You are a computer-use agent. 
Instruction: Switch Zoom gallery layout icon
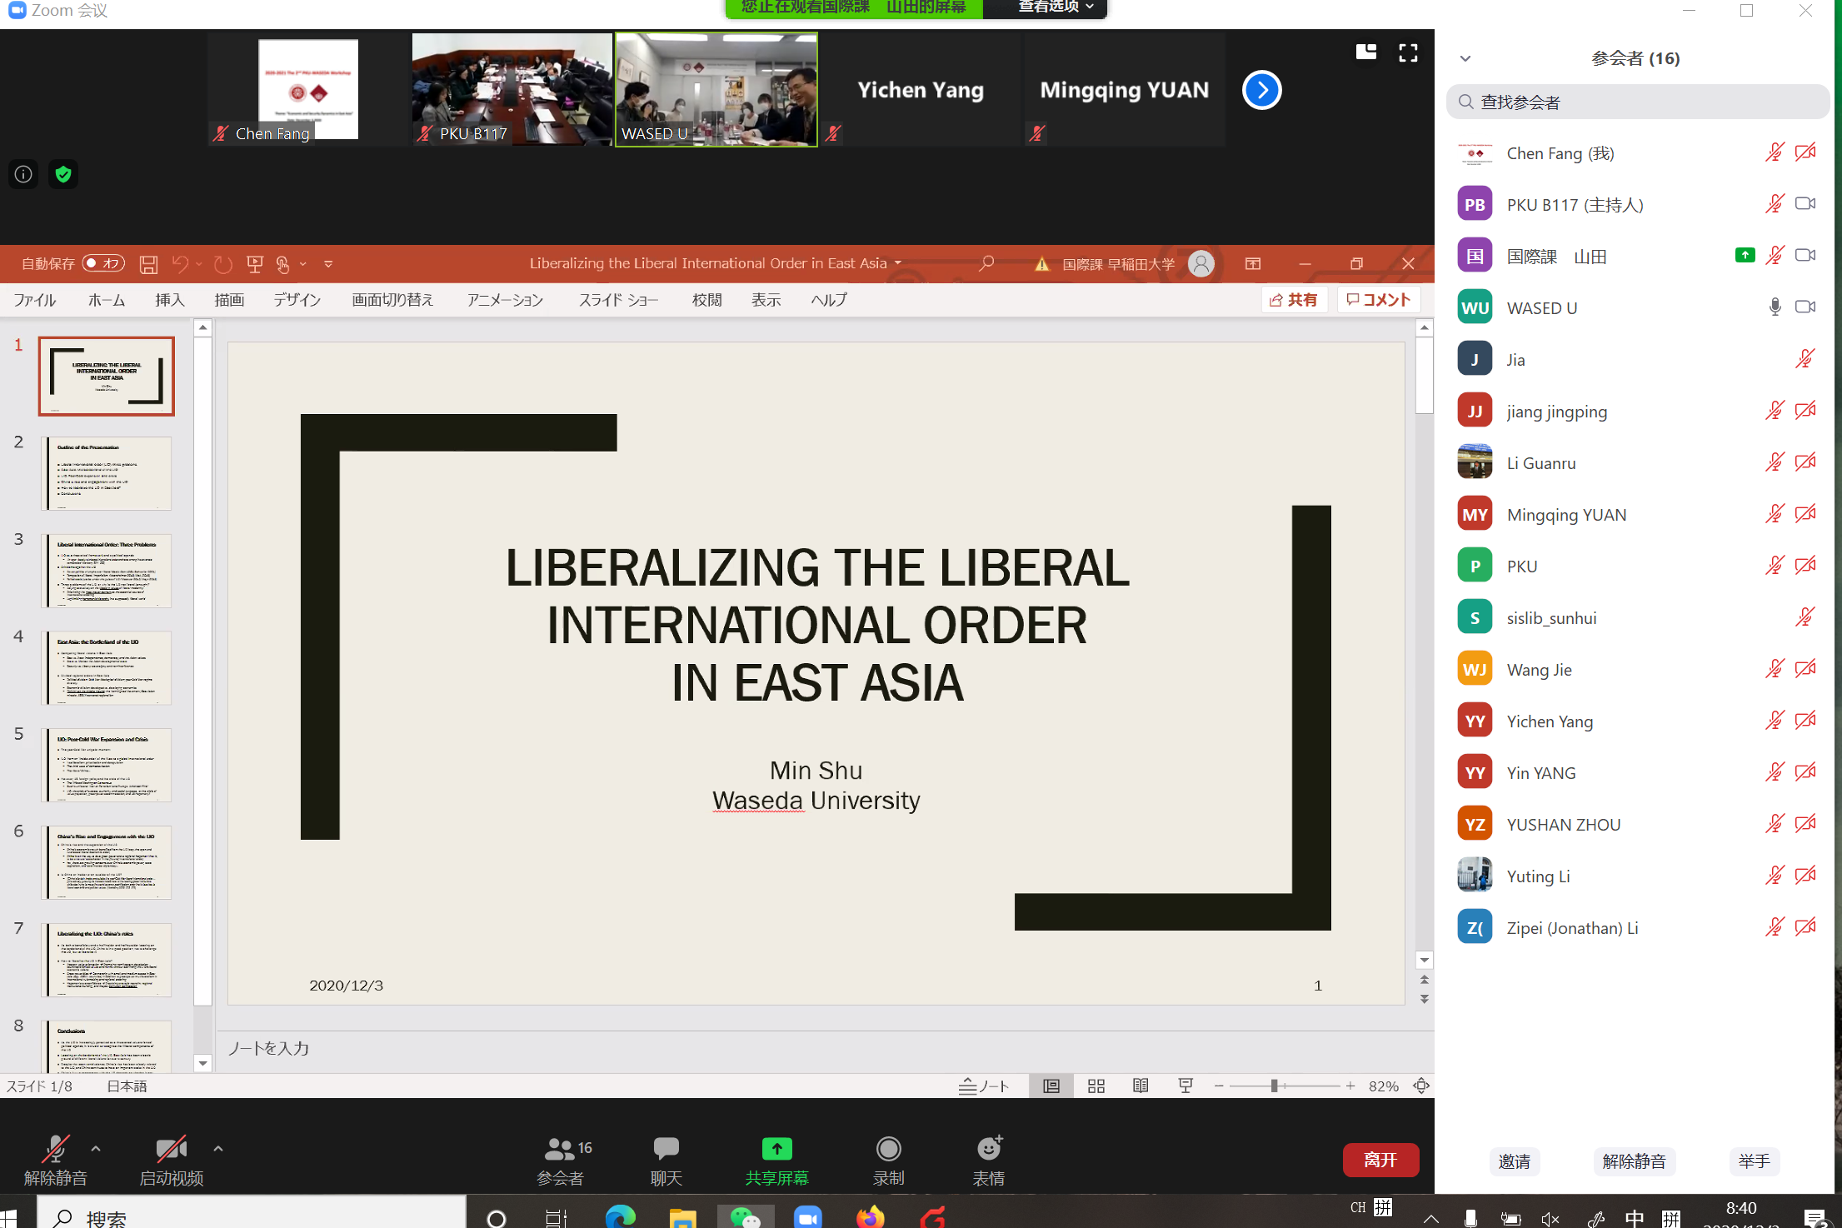pyautogui.click(x=1365, y=52)
